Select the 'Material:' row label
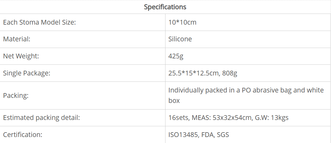The image size is (331, 143). [16, 39]
